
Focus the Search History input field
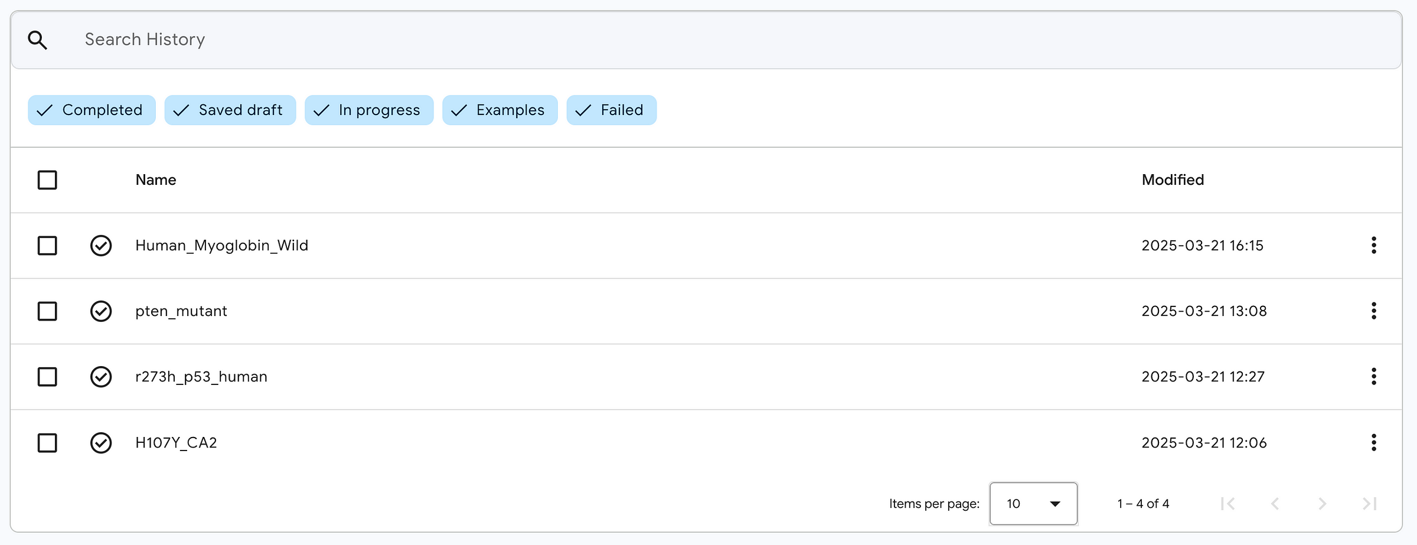point(706,40)
